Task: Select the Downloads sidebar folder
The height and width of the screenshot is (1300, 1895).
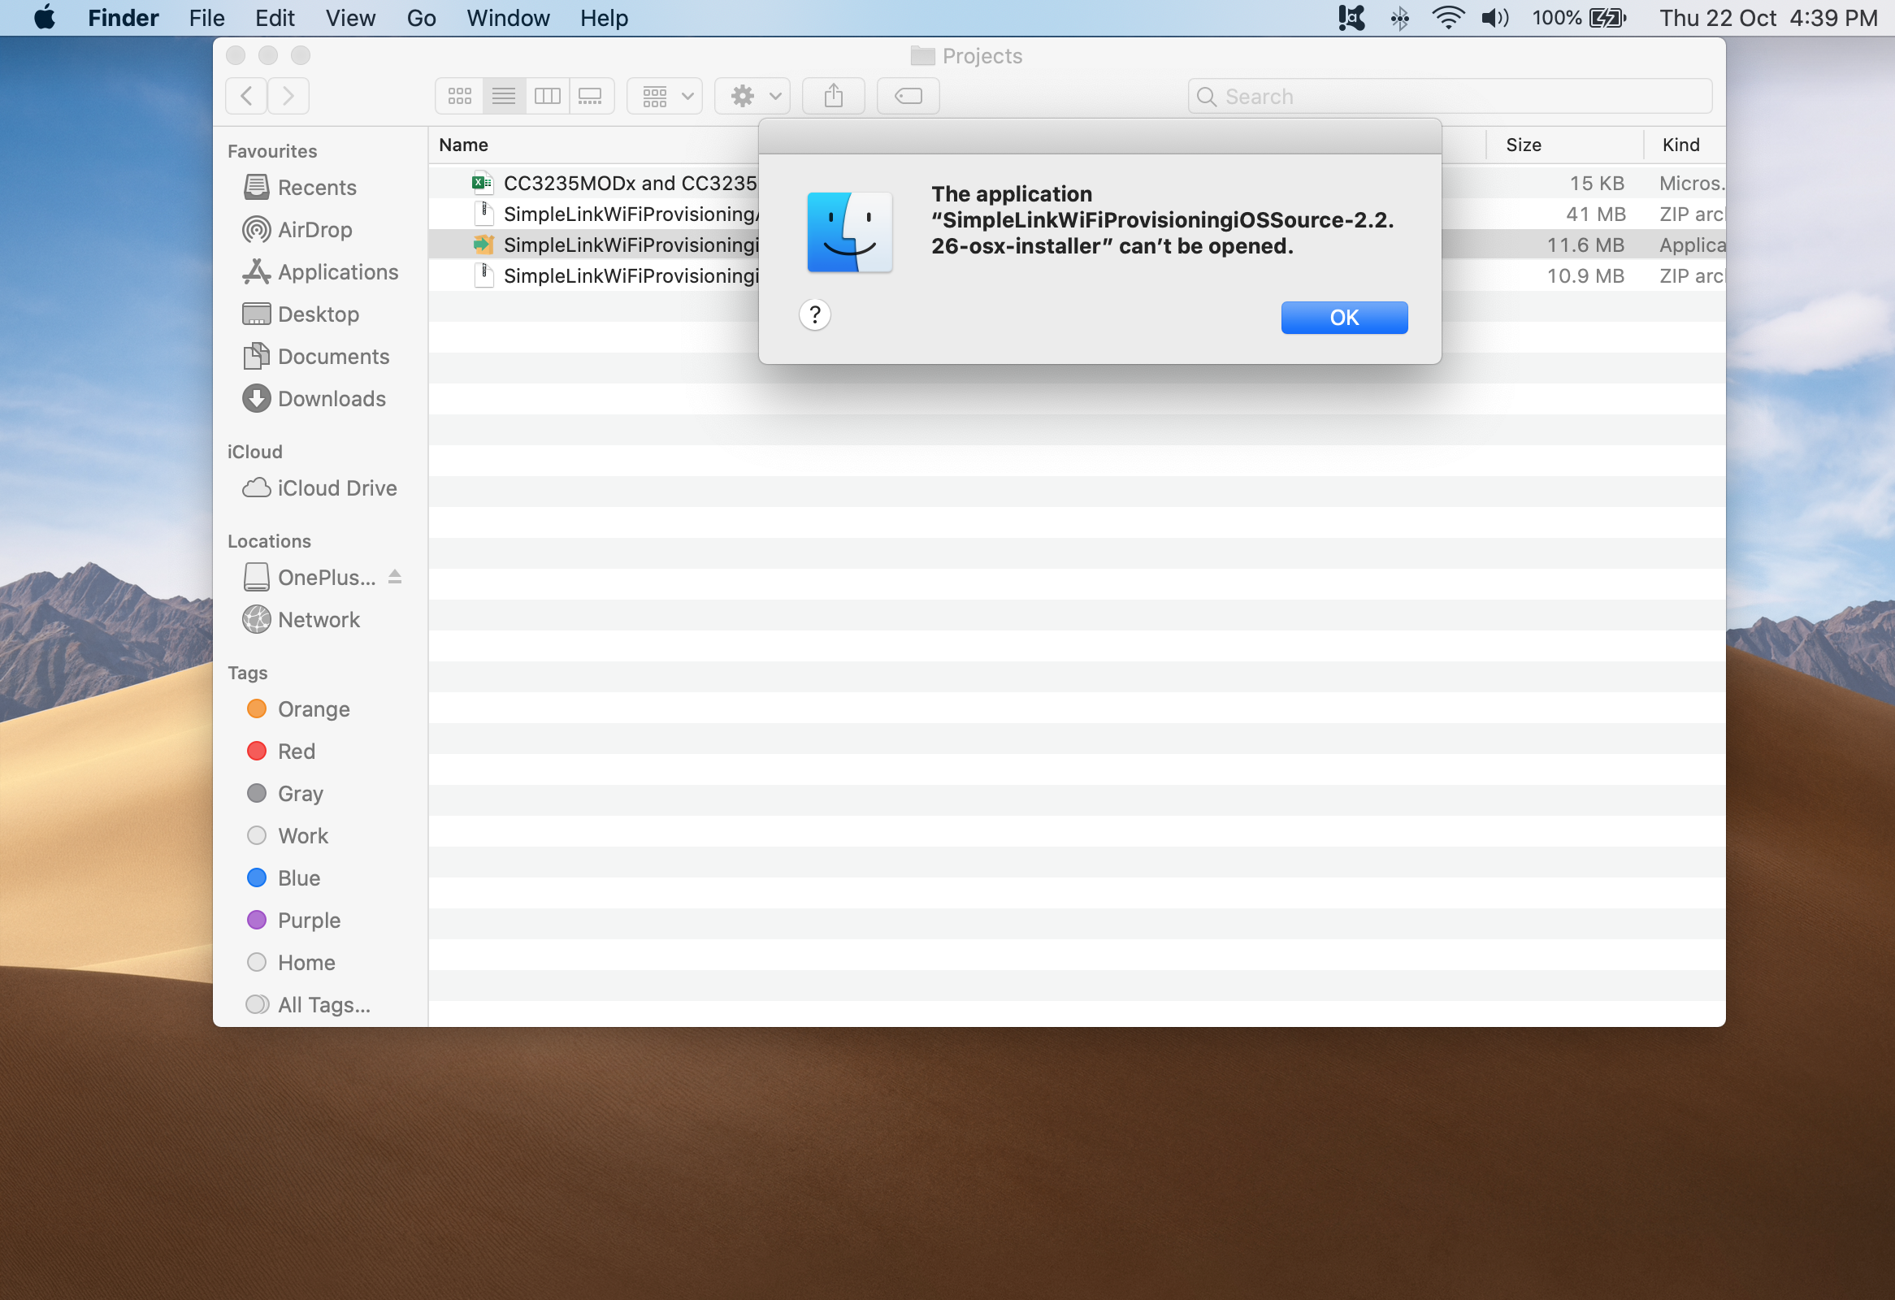Action: pos(331,399)
